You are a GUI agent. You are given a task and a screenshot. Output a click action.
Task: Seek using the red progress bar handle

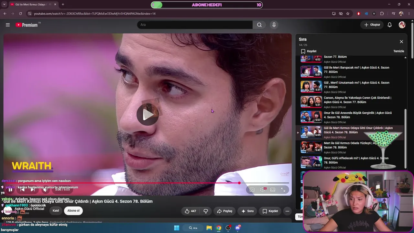click(239, 183)
